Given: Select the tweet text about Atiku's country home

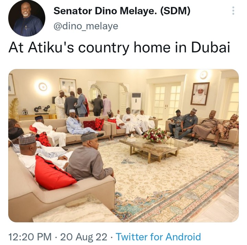Looking at the screenshot, I should tap(119, 48).
